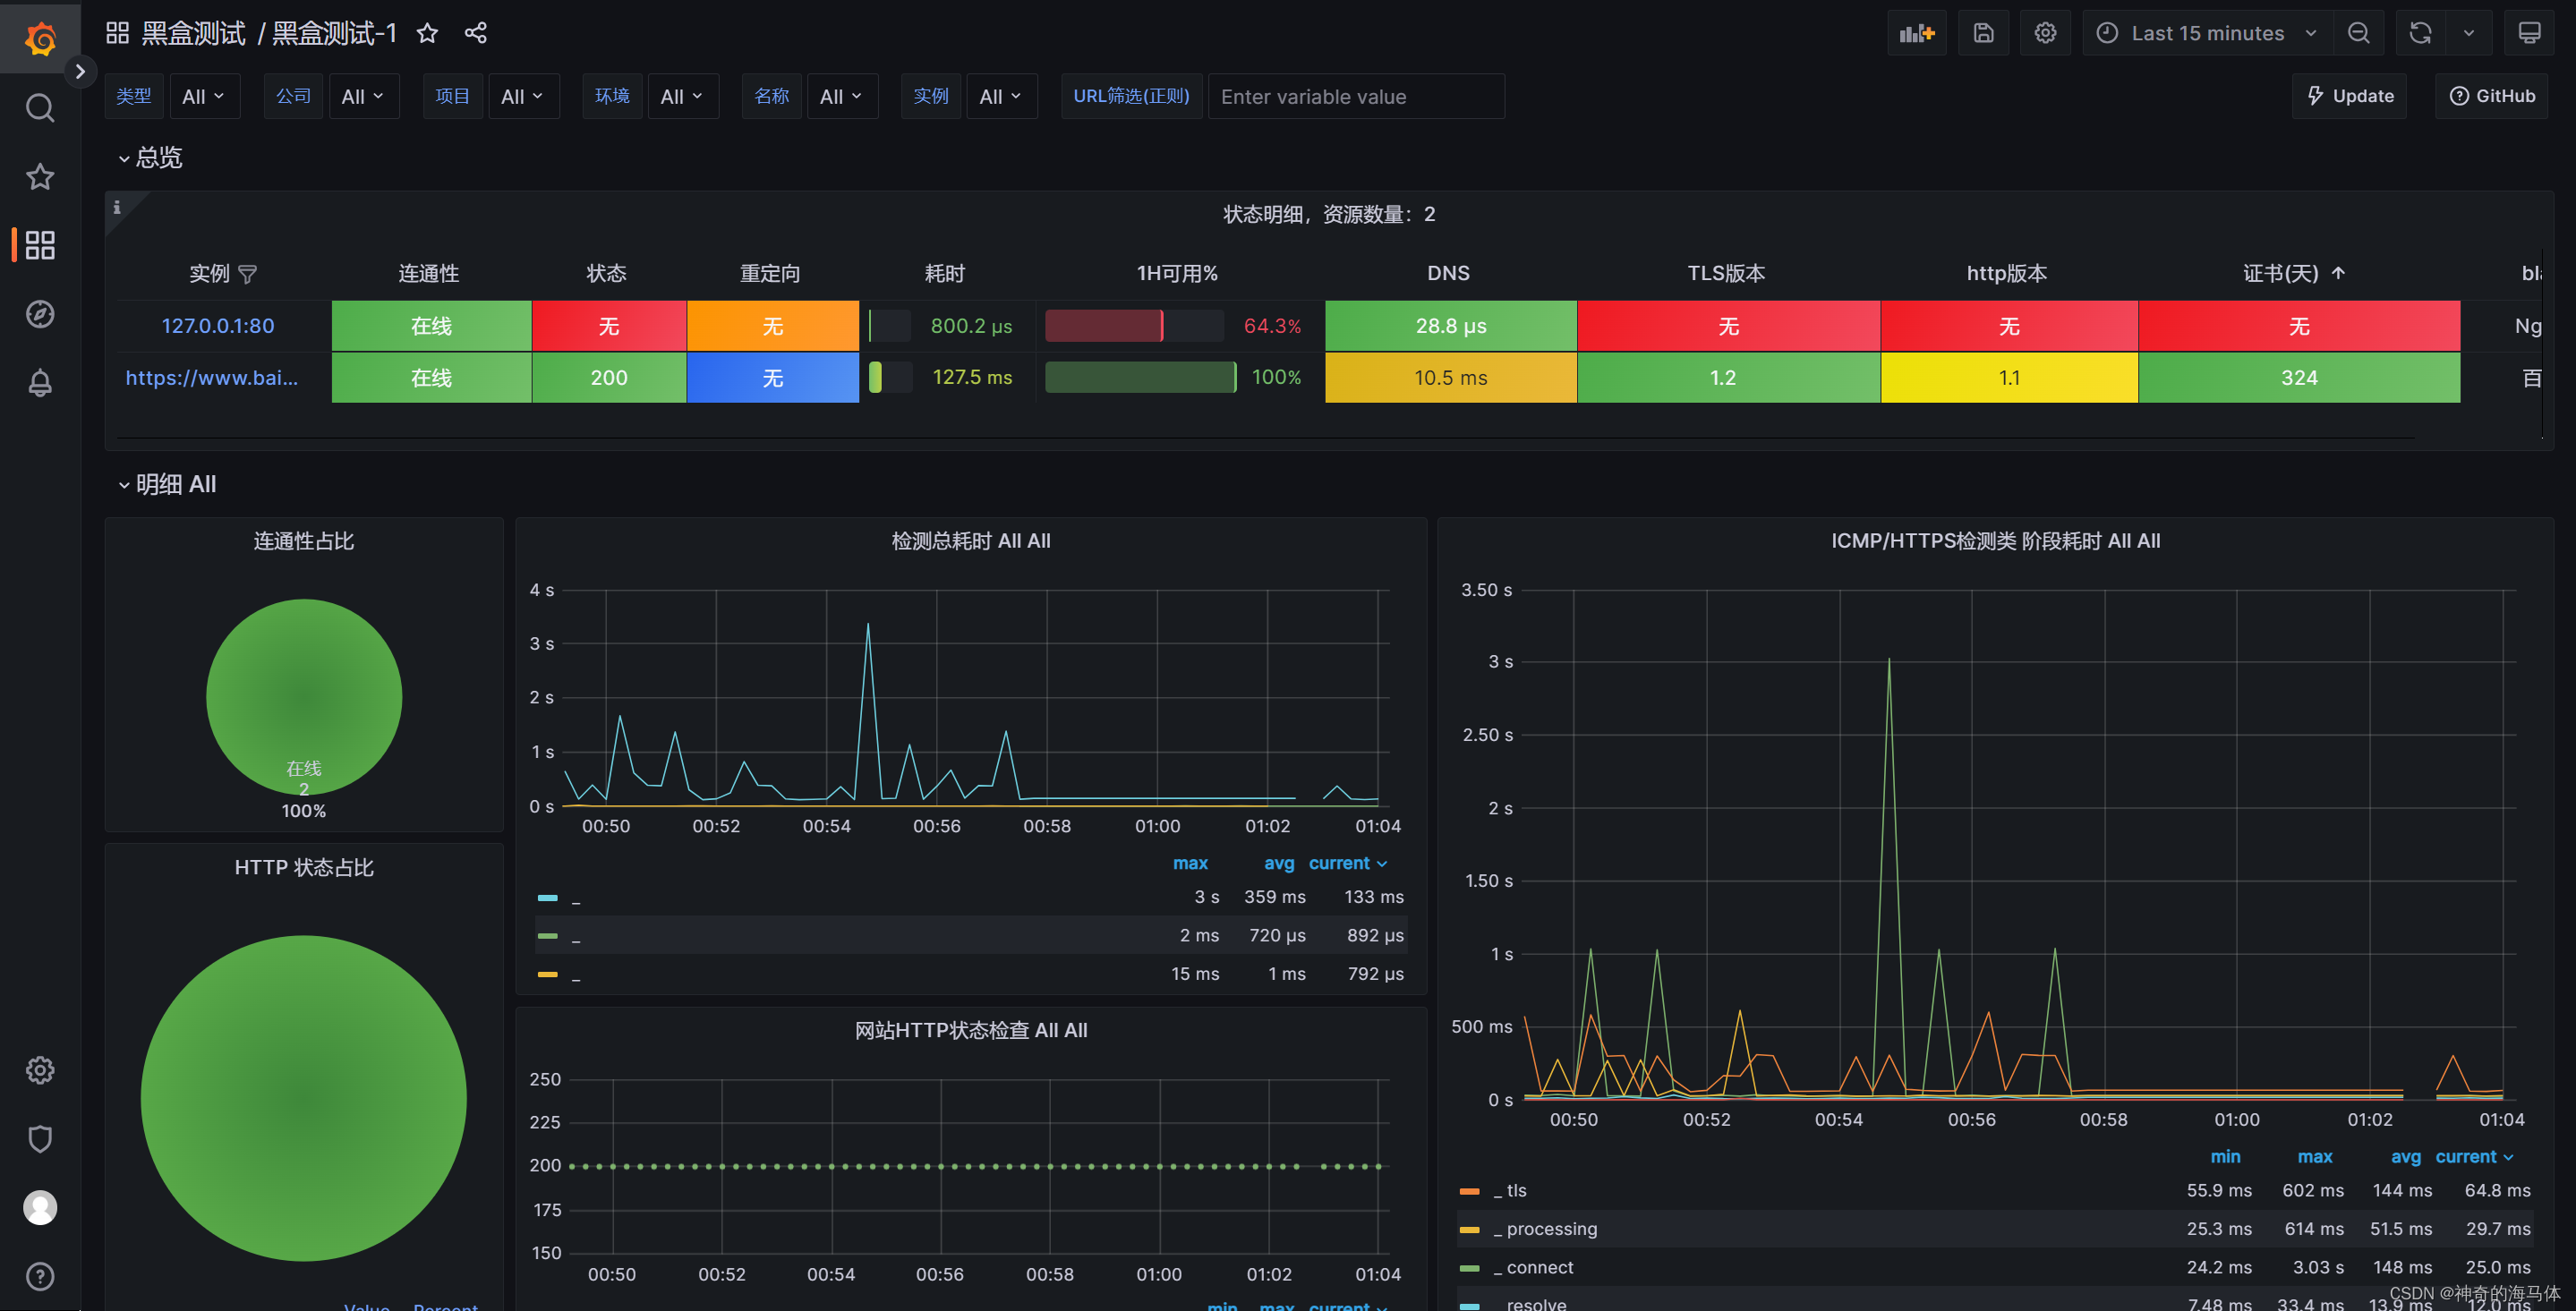Click the URL筛选(正则) input field
2576x1311 pixels.
click(1356, 96)
